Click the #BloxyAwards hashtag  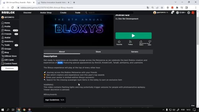tap(50, 95)
